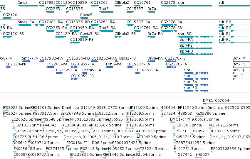
Task: Click the bs62g04.5prime EST label
Action: point(146,155)
